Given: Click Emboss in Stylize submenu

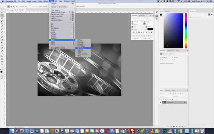Looking at the screenshot, I should tap(83, 42).
